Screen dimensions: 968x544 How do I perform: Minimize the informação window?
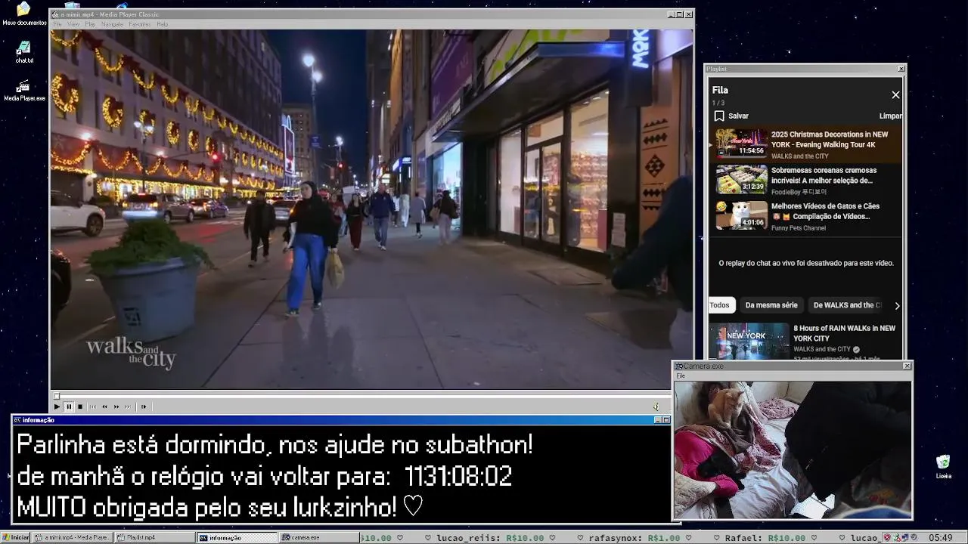tap(658, 420)
